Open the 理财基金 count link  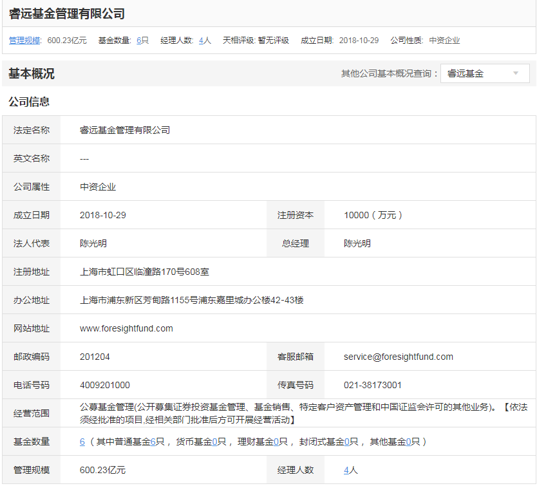276,442
